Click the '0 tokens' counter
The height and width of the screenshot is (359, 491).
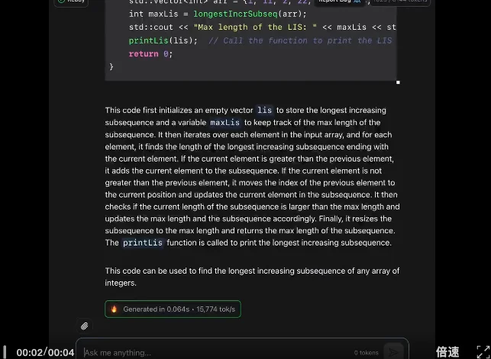pos(366,352)
